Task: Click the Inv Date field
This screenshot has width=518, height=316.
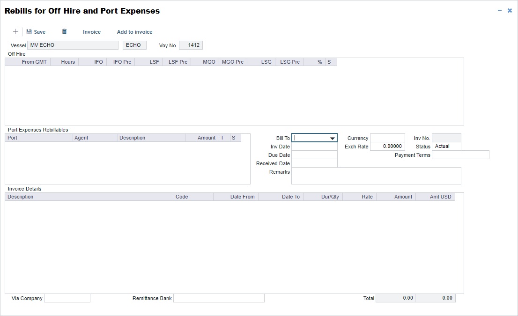Action: click(x=314, y=146)
